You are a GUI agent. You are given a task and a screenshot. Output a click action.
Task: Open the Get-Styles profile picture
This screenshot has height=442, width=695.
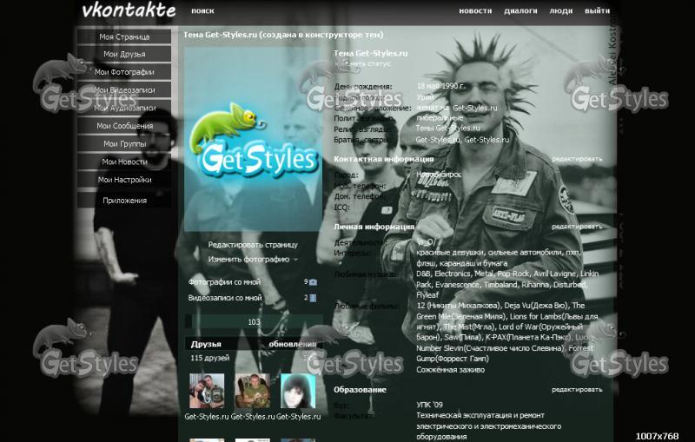click(x=252, y=139)
